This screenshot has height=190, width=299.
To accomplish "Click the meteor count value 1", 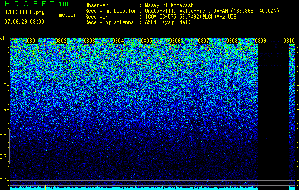I will 68,22.
